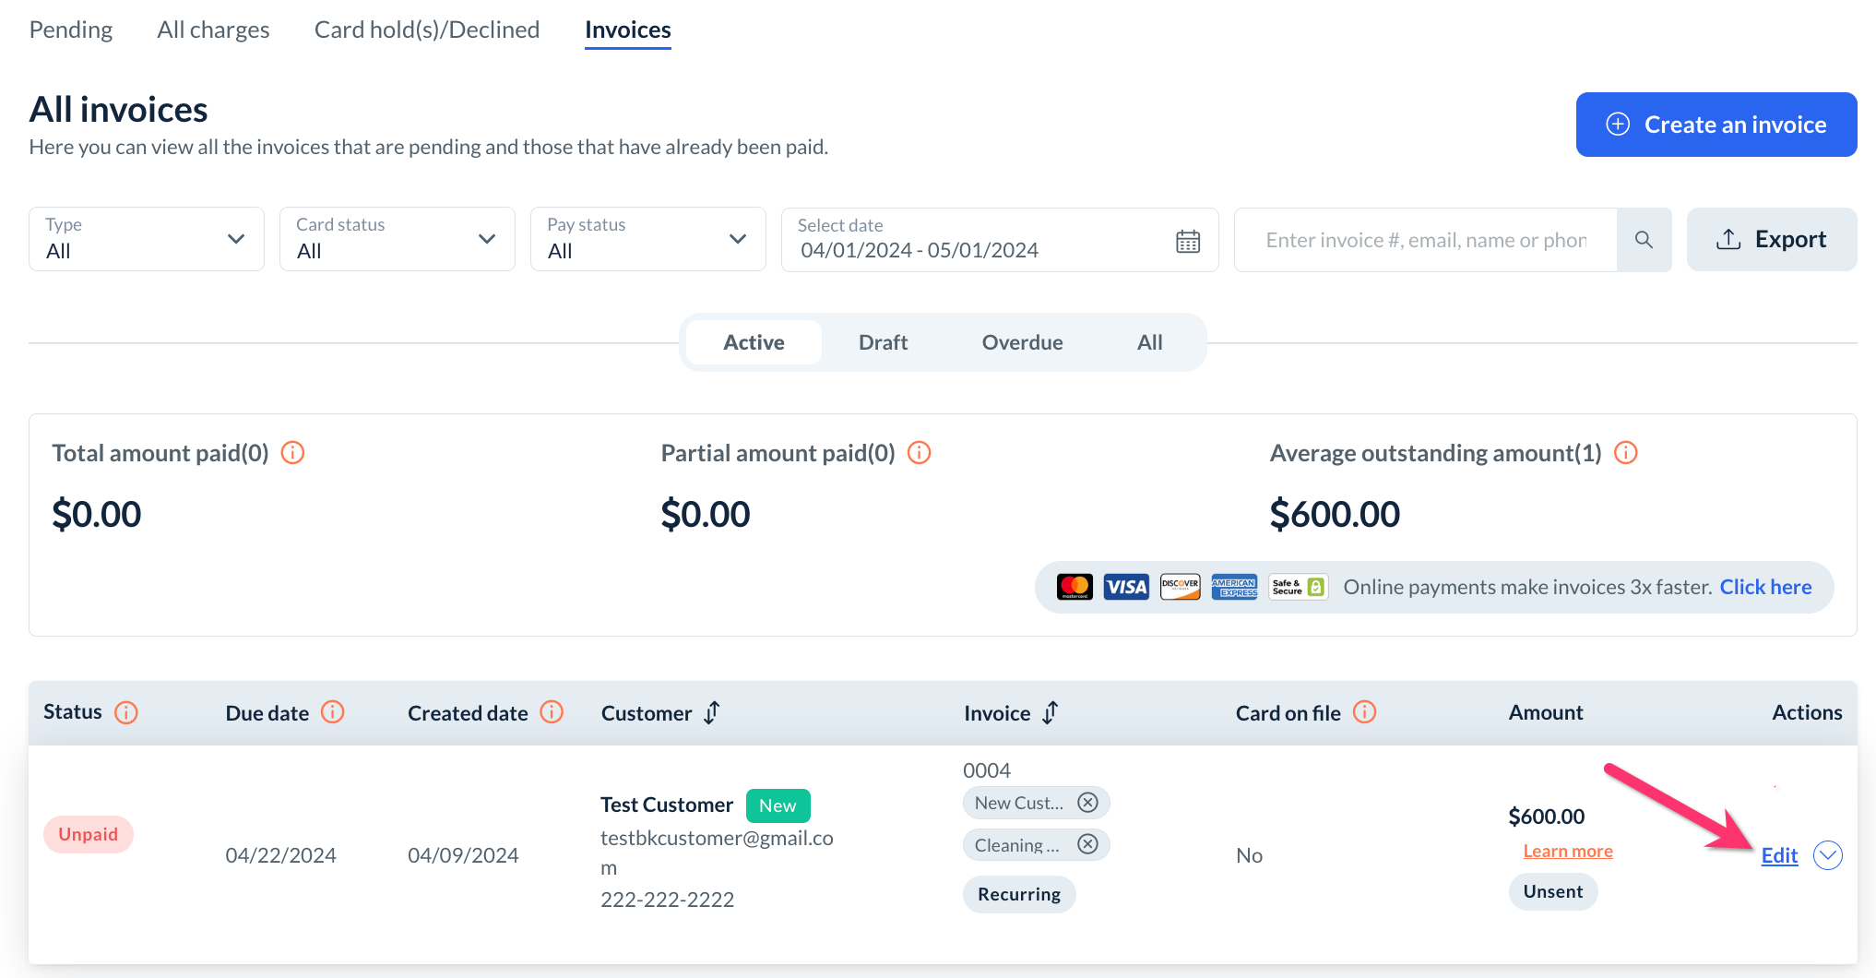This screenshot has height=978, width=1876.
Task: Sort by Invoice number column arrows
Action: click(x=1051, y=712)
